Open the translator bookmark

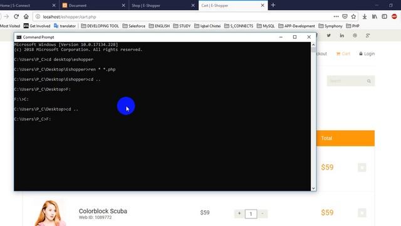click(x=65, y=26)
